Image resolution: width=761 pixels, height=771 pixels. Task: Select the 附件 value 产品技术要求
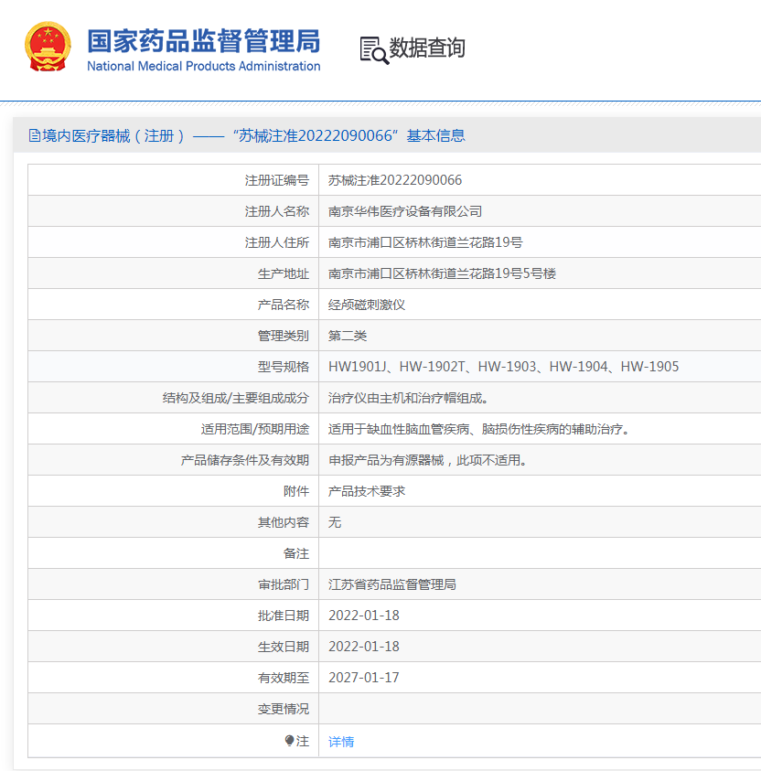click(x=373, y=490)
